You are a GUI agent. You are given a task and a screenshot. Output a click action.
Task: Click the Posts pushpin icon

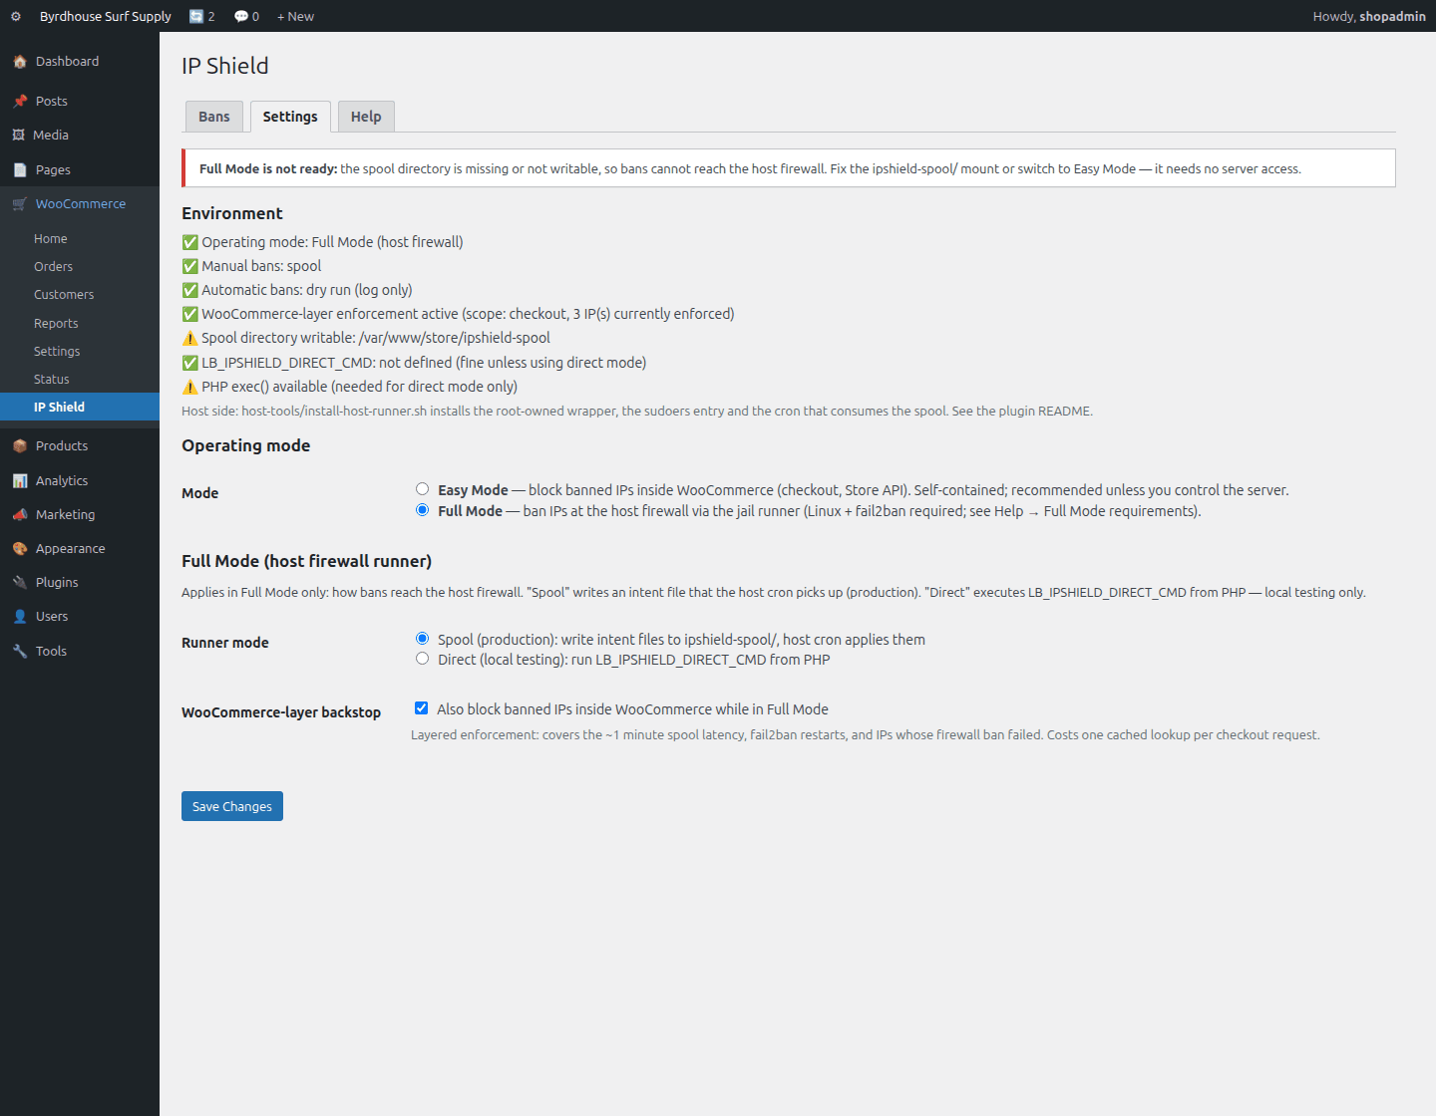click(x=20, y=102)
